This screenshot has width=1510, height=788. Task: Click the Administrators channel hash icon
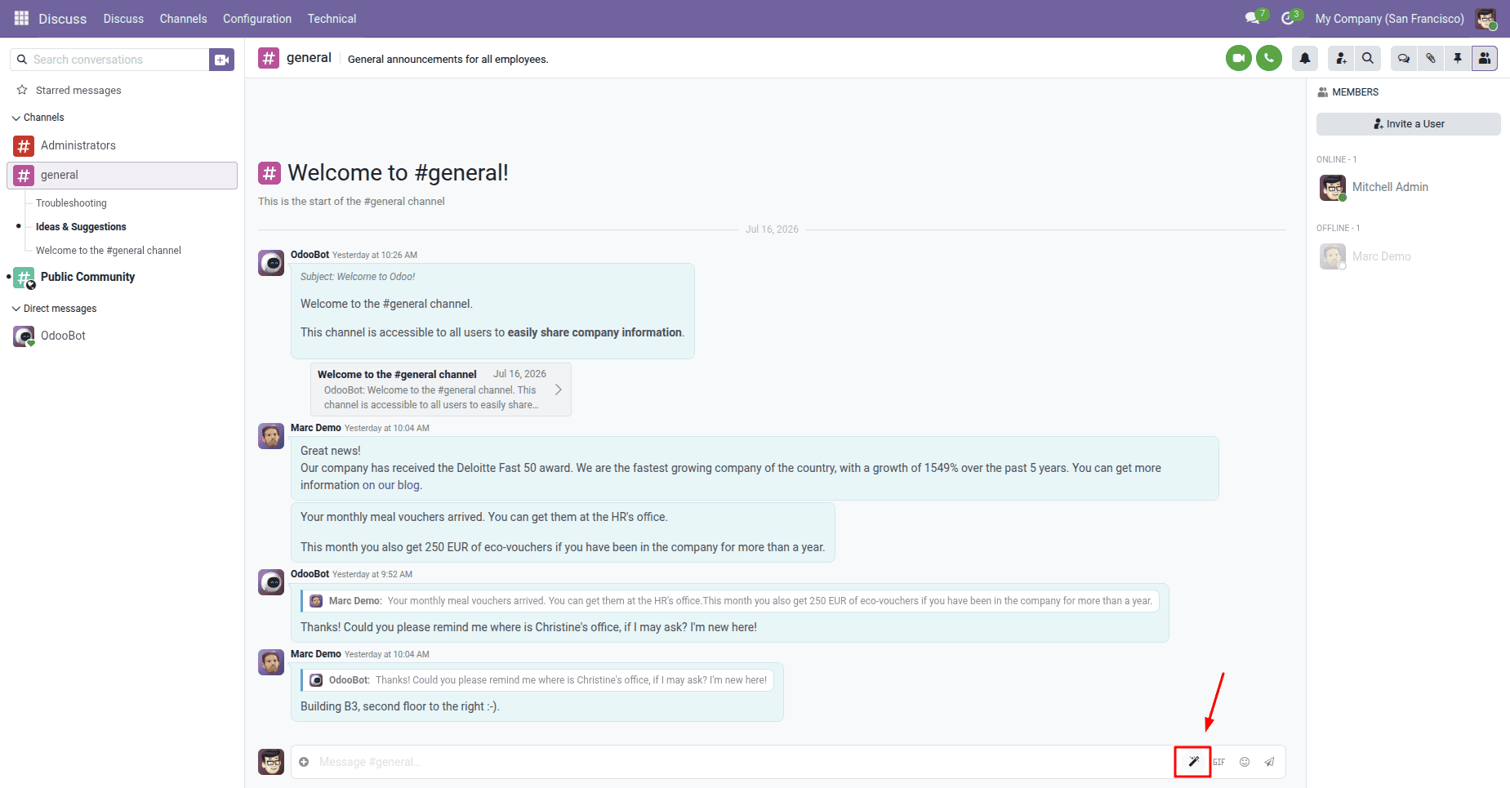(x=24, y=146)
